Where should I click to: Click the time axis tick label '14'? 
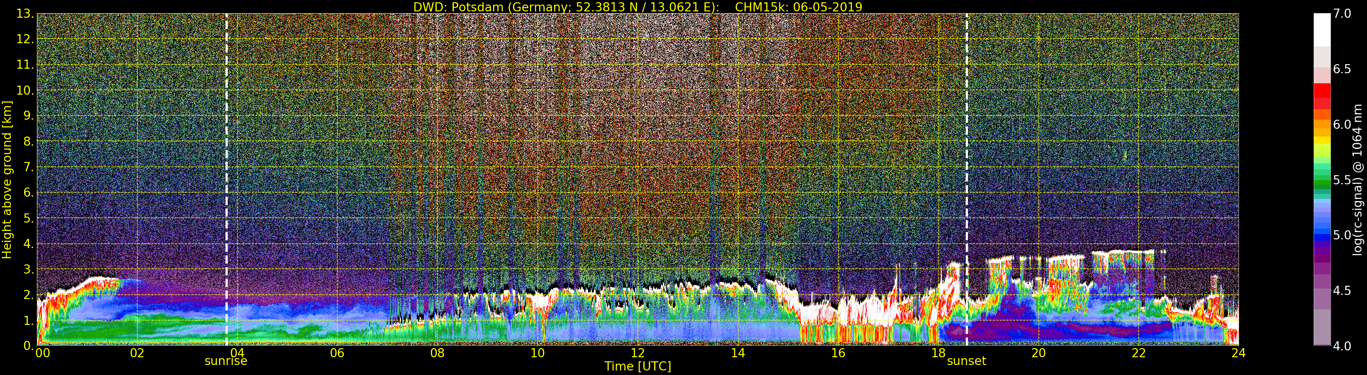(x=737, y=353)
